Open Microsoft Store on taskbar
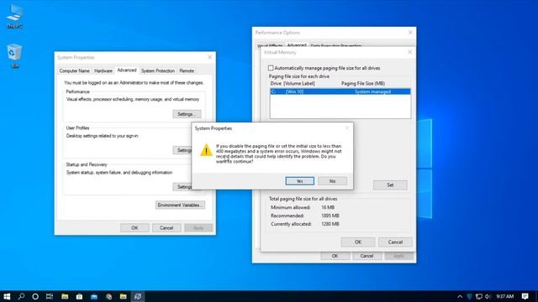The image size is (538, 302). click(79, 296)
